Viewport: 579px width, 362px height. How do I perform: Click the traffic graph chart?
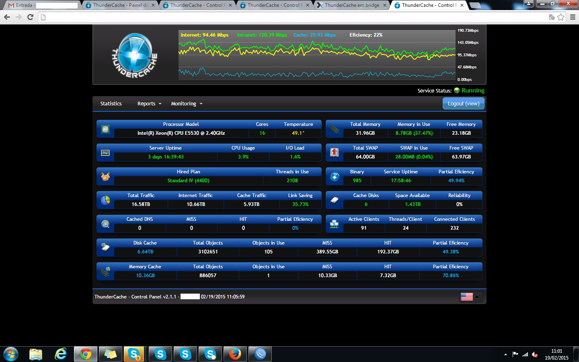pos(317,55)
